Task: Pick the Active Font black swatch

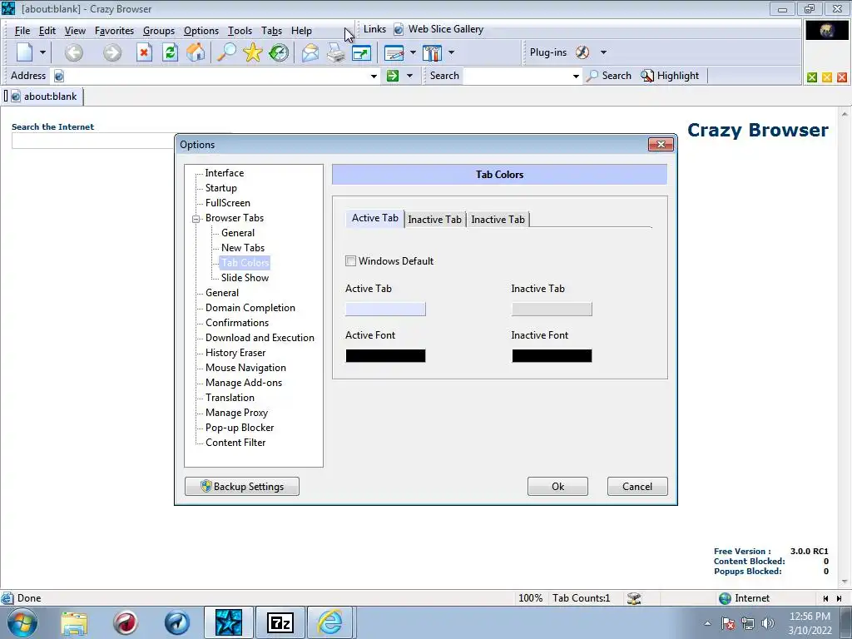Action: [385, 356]
